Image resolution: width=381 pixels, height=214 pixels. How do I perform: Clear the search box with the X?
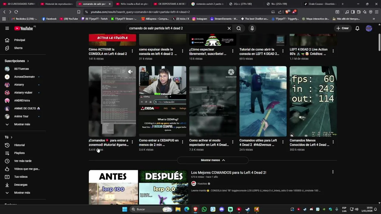click(229, 28)
